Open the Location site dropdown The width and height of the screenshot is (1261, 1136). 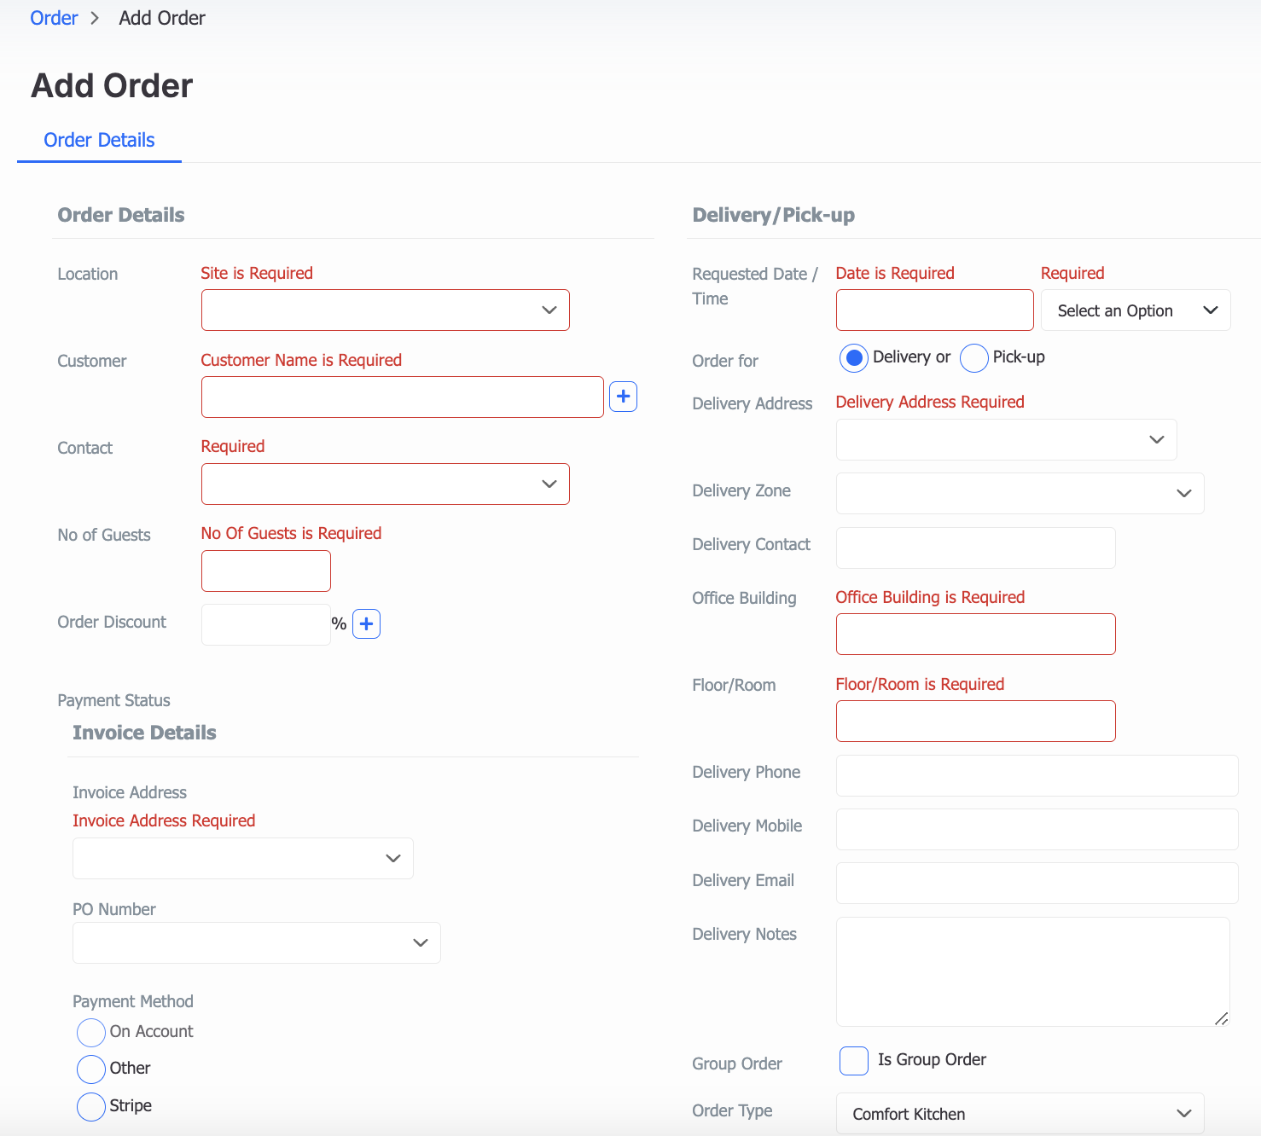385,310
